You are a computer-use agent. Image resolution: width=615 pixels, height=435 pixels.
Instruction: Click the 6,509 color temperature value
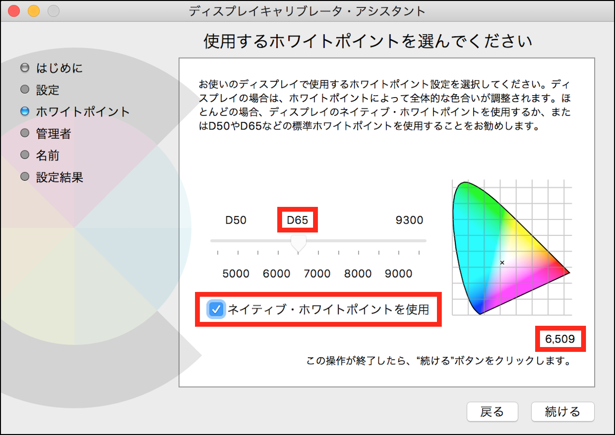[x=560, y=339]
